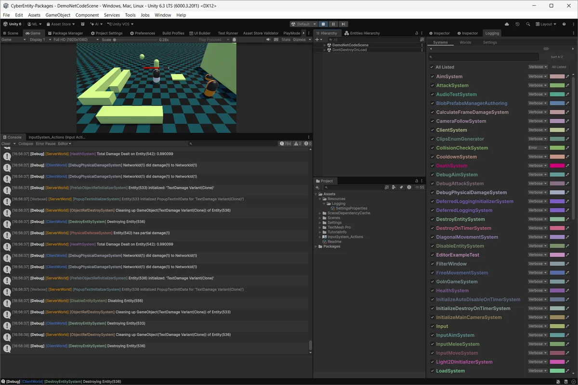The width and height of the screenshot is (578, 385).
Task: Toggle the AttackSystem logging checkbox
Action: point(432,85)
